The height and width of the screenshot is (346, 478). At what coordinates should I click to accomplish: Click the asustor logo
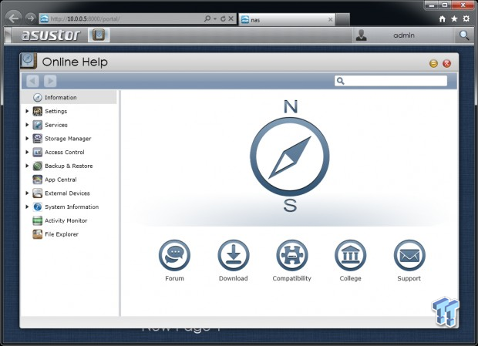[51, 35]
